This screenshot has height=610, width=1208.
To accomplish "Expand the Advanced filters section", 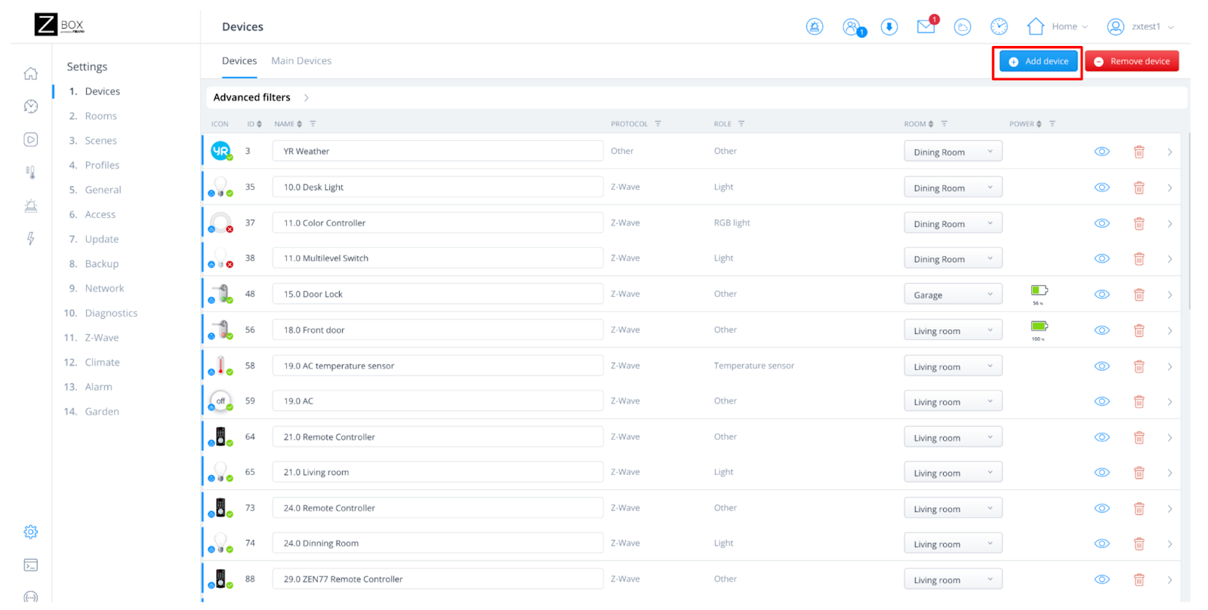I will point(261,97).
